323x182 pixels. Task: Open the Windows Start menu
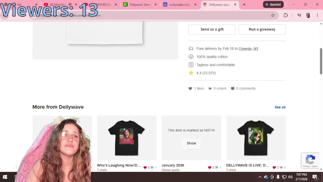point(5,177)
